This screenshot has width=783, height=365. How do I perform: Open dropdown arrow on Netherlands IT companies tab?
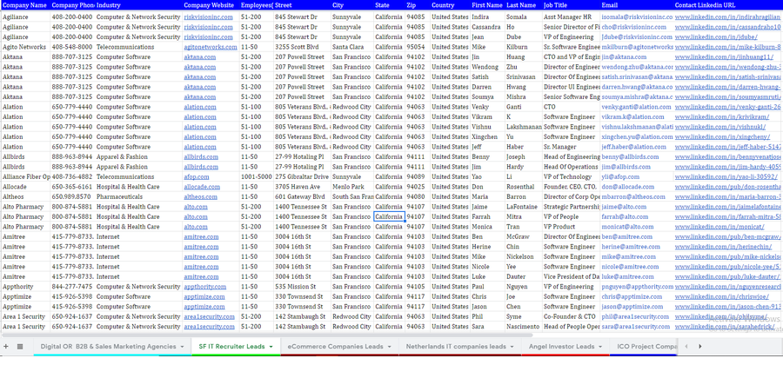[x=512, y=347]
